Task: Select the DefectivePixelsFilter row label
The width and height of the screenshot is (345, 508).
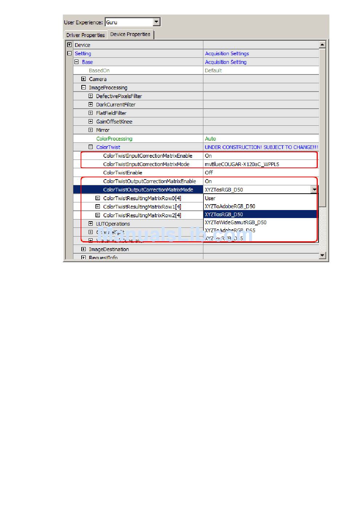Action: (119, 96)
